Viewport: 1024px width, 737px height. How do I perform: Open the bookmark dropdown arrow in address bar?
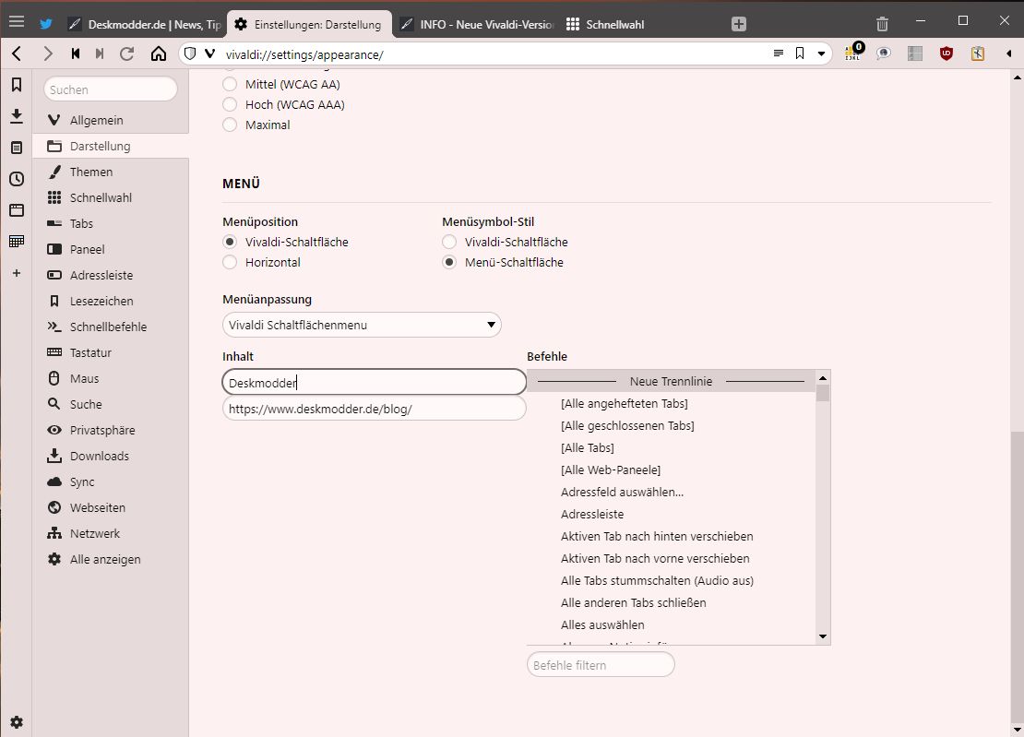tap(821, 53)
